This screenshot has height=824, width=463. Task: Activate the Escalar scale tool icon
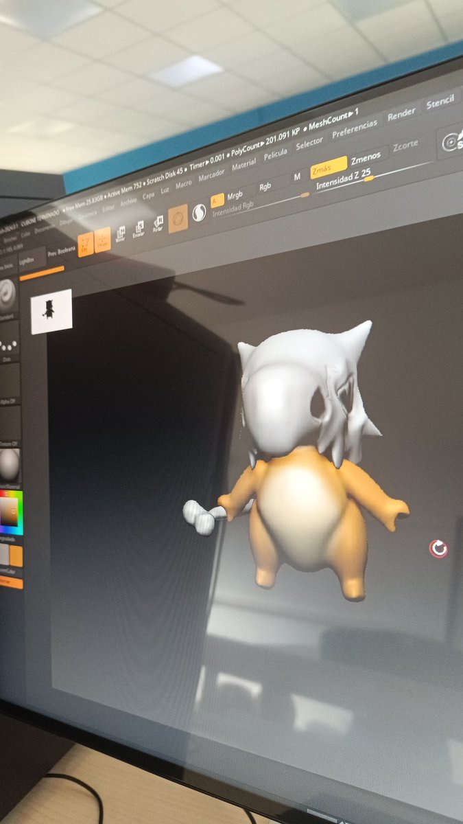coord(139,229)
